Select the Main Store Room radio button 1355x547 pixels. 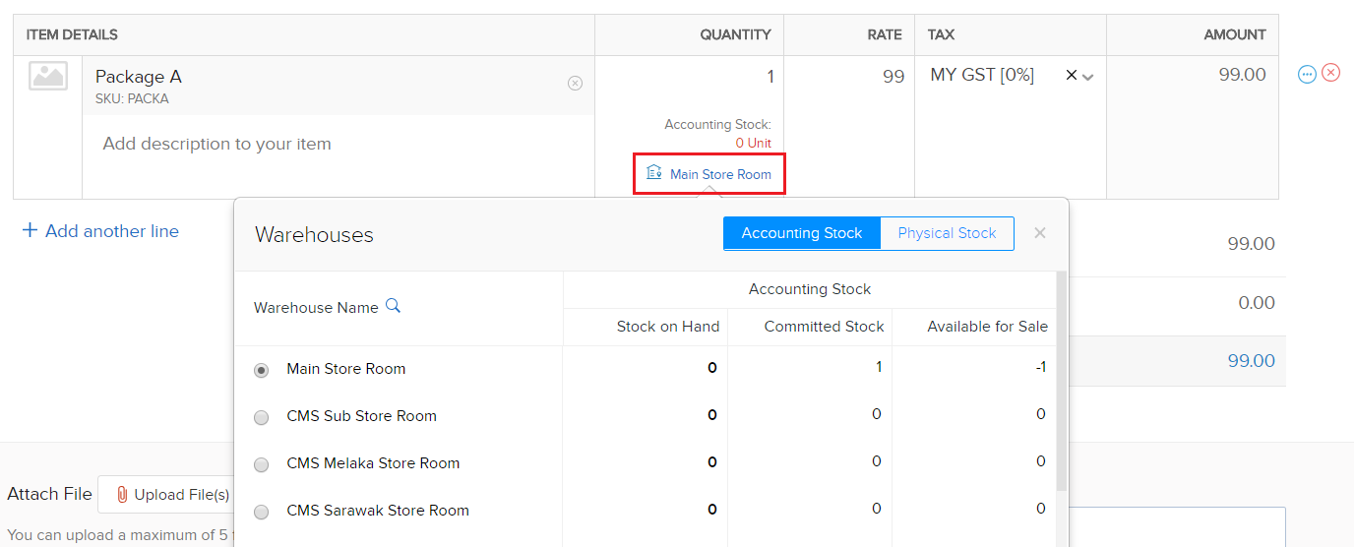tap(261, 370)
